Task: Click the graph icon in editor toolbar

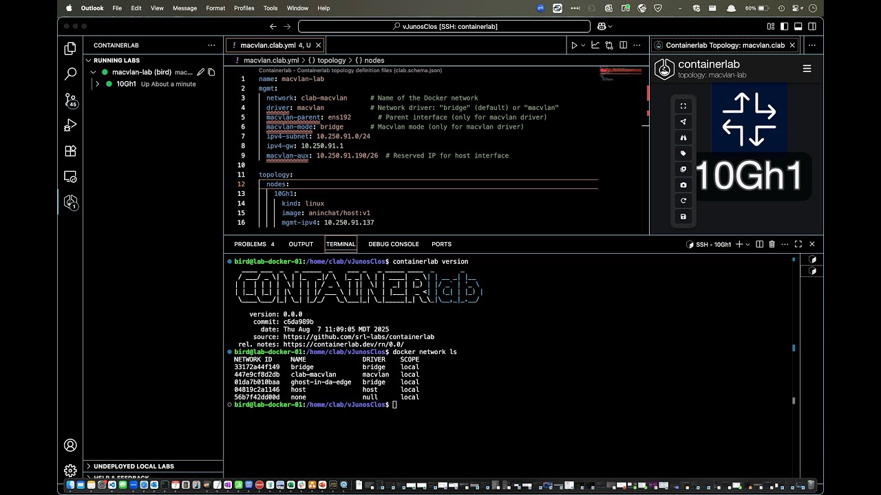Action: click(595, 45)
